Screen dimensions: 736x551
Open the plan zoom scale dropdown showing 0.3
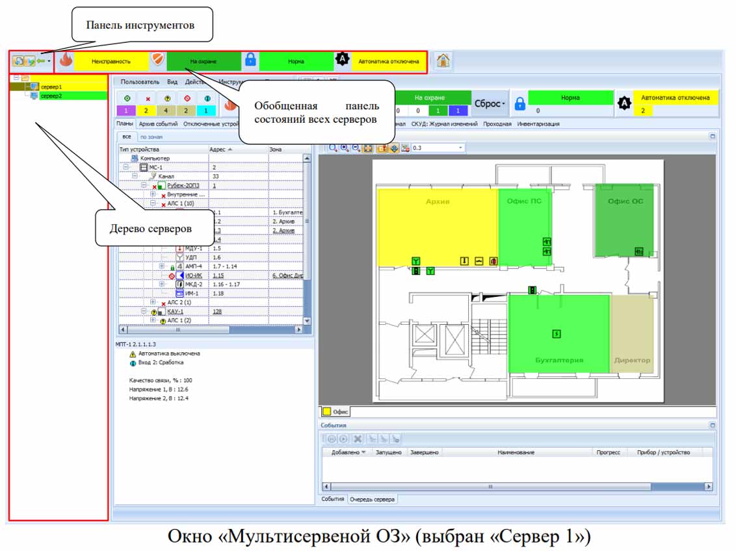pyautogui.click(x=461, y=148)
